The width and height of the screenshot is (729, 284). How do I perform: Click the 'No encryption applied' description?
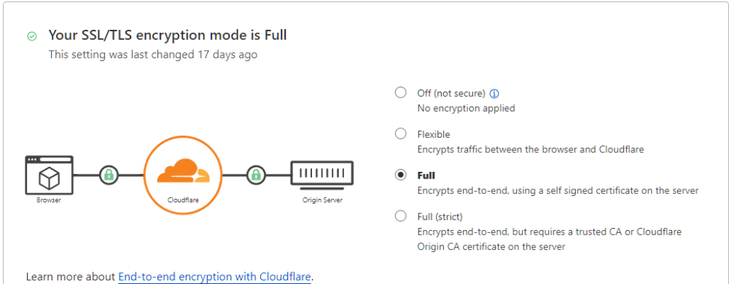point(467,109)
